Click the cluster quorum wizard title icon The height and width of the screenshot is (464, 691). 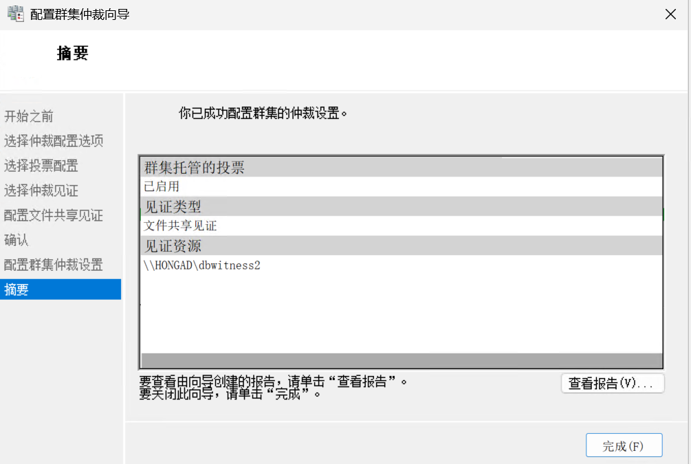click(x=16, y=14)
